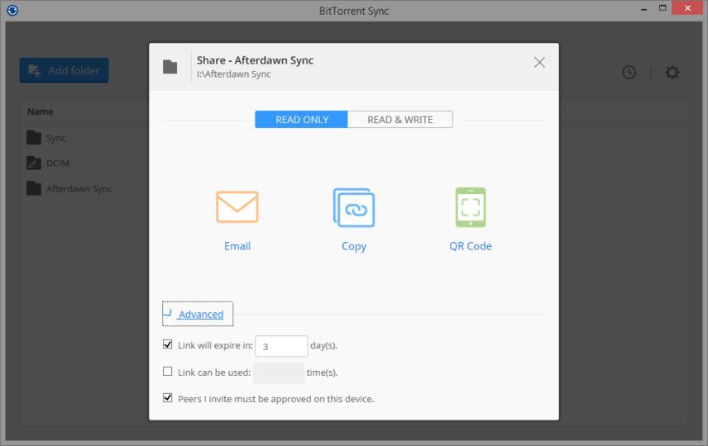708x446 pixels.
Task: Uncheck Peers must be approved checkbox
Action: (168, 398)
